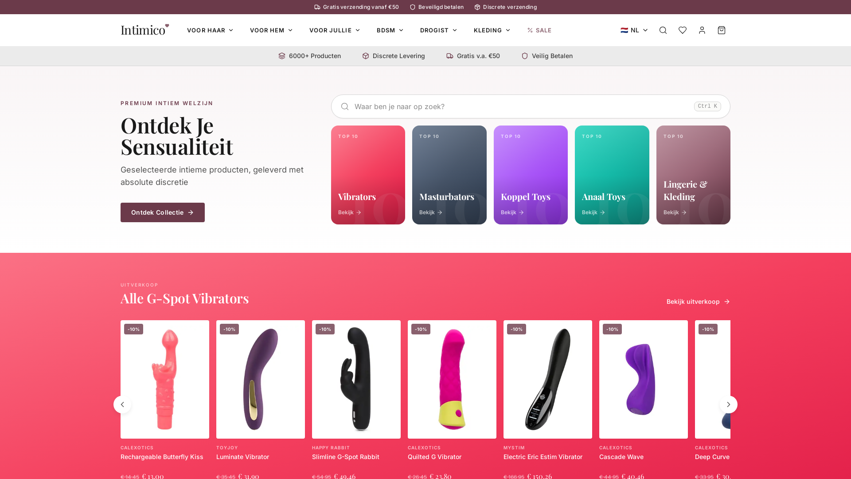Click the Intimico logo
The width and height of the screenshot is (851, 479).
(145, 29)
